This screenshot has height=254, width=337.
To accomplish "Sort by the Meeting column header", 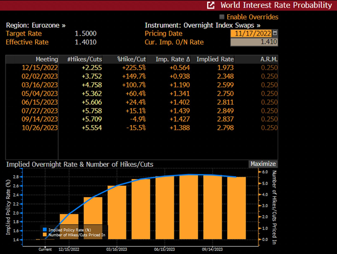I will pos(47,59).
